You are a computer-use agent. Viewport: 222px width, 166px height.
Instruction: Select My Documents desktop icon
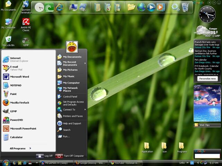[x=8, y=6]
